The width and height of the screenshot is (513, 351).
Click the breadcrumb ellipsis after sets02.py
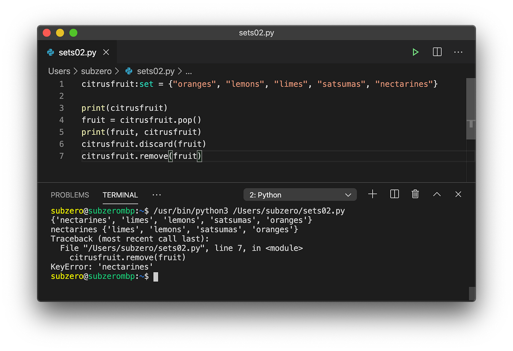[189, 72]
